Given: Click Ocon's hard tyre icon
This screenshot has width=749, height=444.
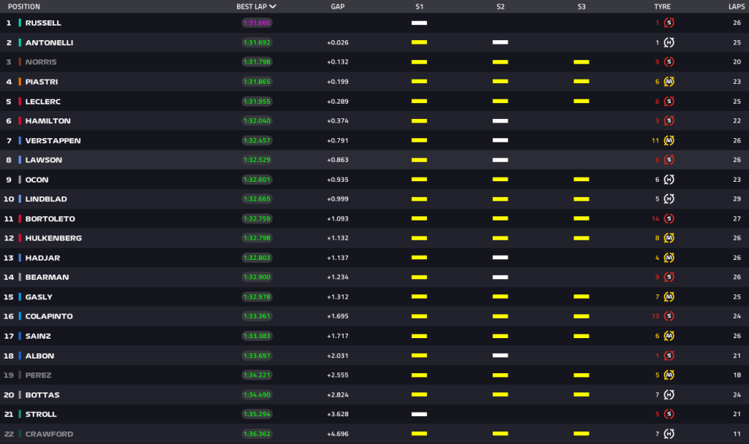Looking at the screenshot, I should click(x=669, y=180).
